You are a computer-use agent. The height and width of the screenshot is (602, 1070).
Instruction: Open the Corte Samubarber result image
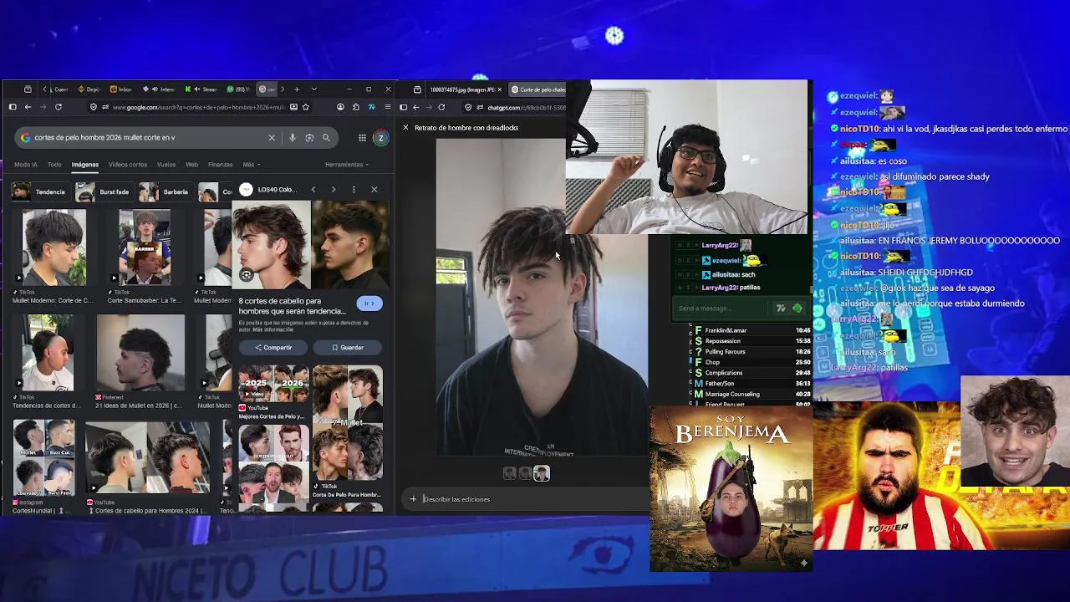pyautogui.click(x=145, y=248)
